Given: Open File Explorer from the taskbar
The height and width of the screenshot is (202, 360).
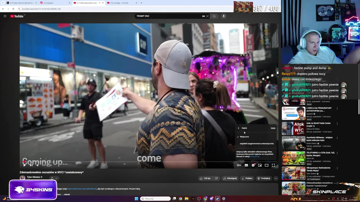Looking at the screenshot, I should pos(186,199).
